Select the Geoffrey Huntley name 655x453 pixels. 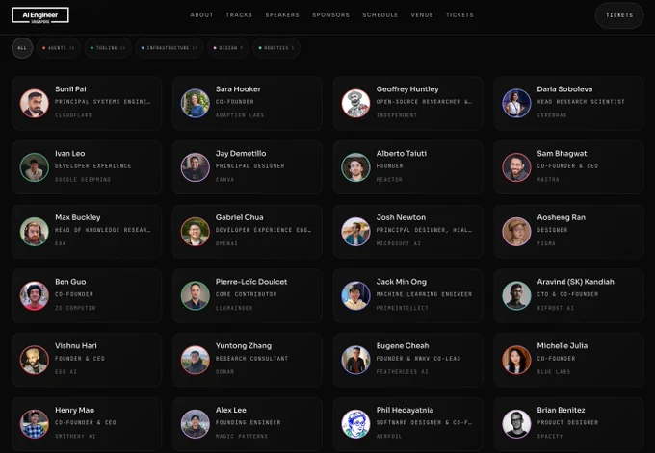[407, 89]
